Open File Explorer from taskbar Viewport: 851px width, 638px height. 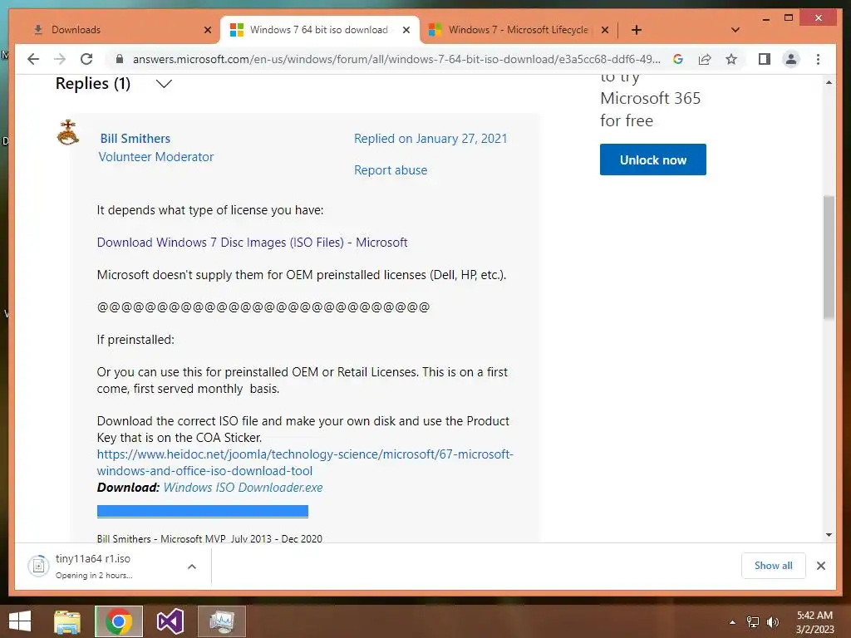(67, 621)
